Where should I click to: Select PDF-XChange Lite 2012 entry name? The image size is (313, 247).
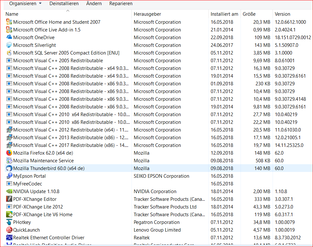tap(38, 207)
